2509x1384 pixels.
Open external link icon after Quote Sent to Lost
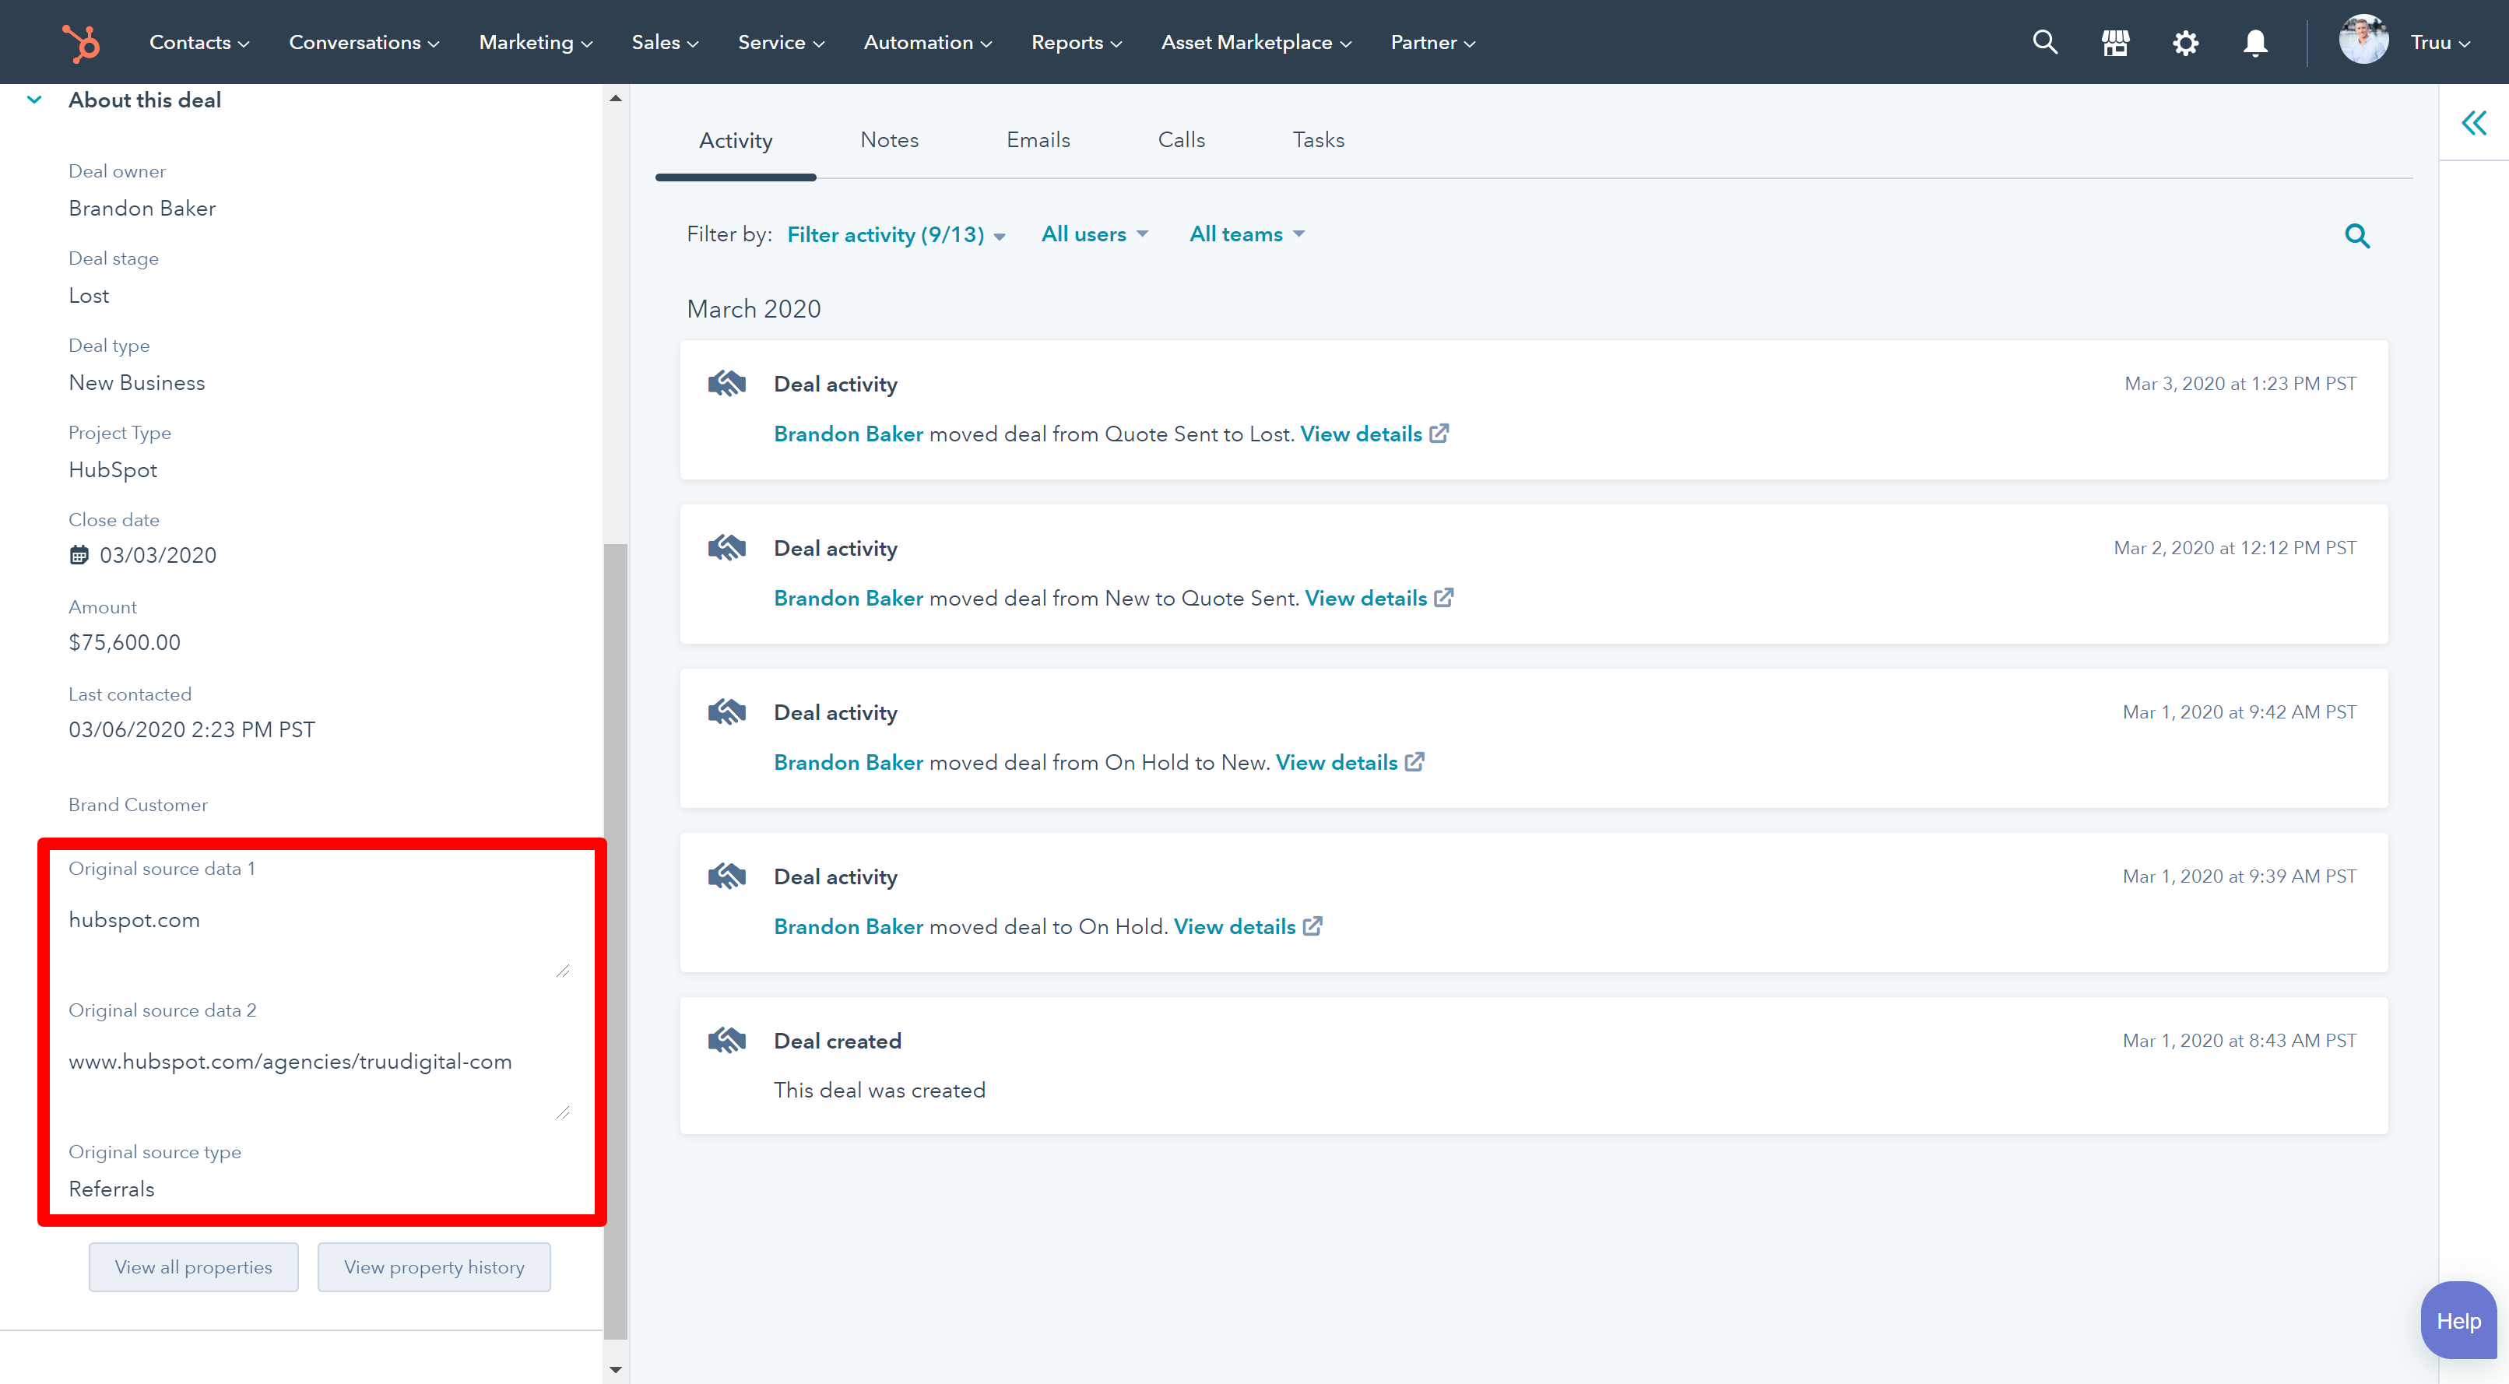coord(1439,434)
